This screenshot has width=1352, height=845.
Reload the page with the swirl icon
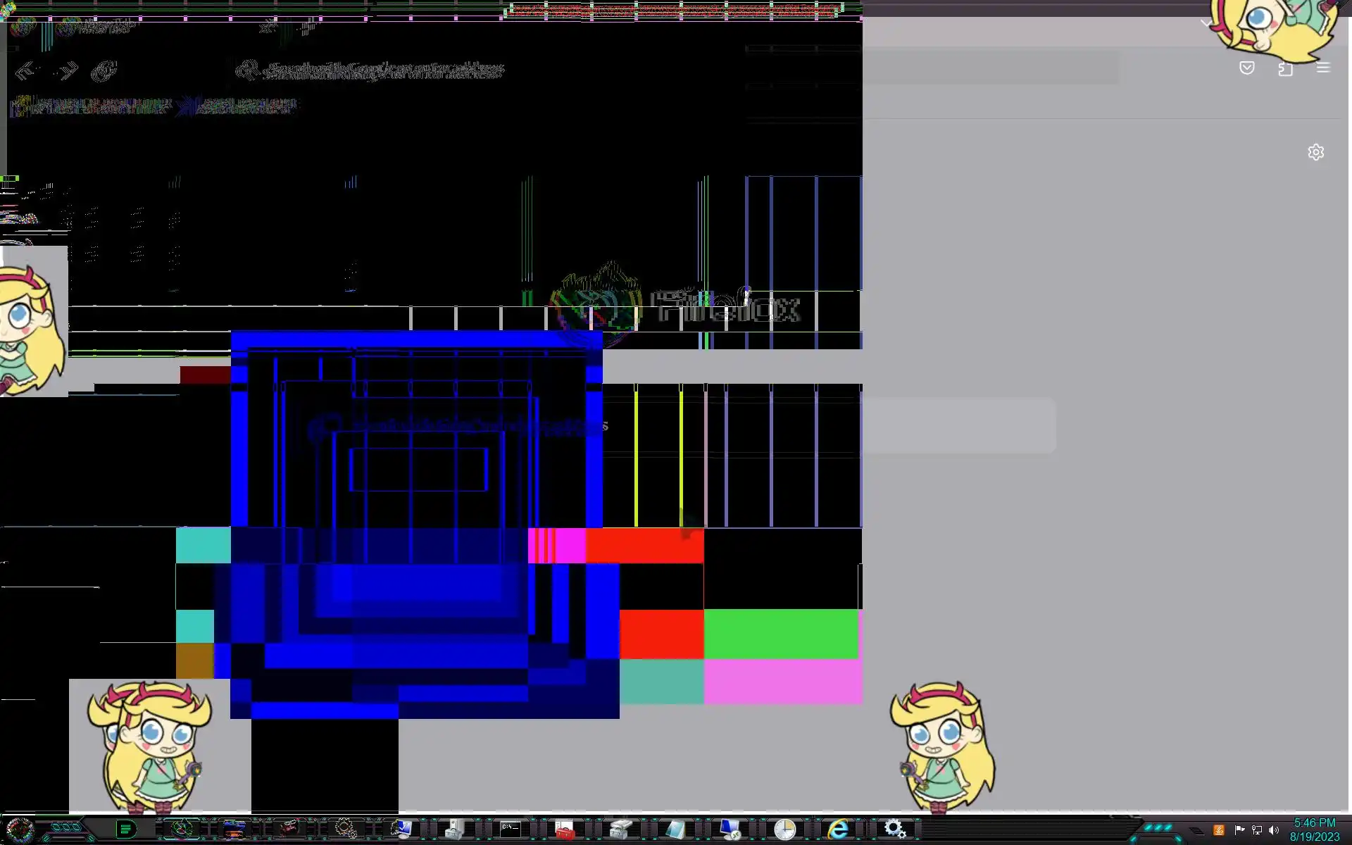coord(104,71)
